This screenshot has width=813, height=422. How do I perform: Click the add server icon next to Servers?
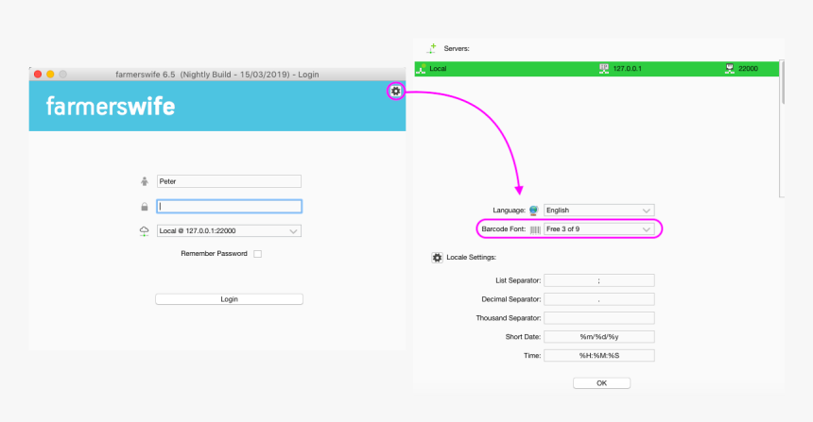(431, 49)
